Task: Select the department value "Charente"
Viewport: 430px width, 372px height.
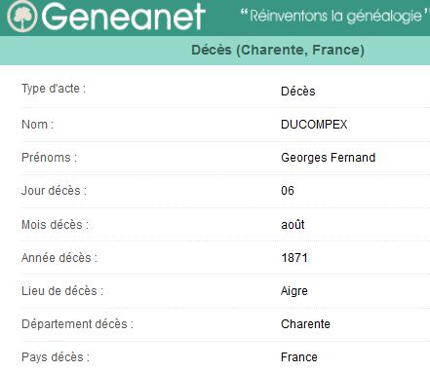Action: tap(305, 324)
